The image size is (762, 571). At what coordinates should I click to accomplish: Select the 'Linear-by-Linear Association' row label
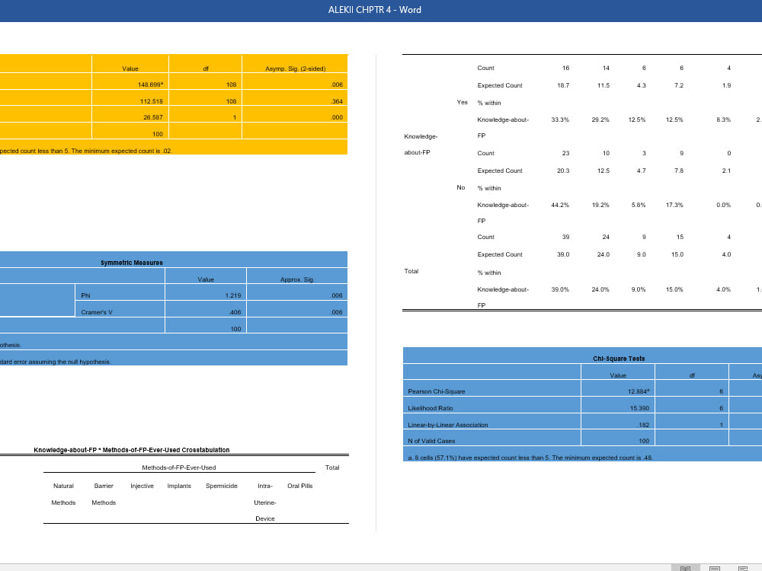(x=447, y=425)
